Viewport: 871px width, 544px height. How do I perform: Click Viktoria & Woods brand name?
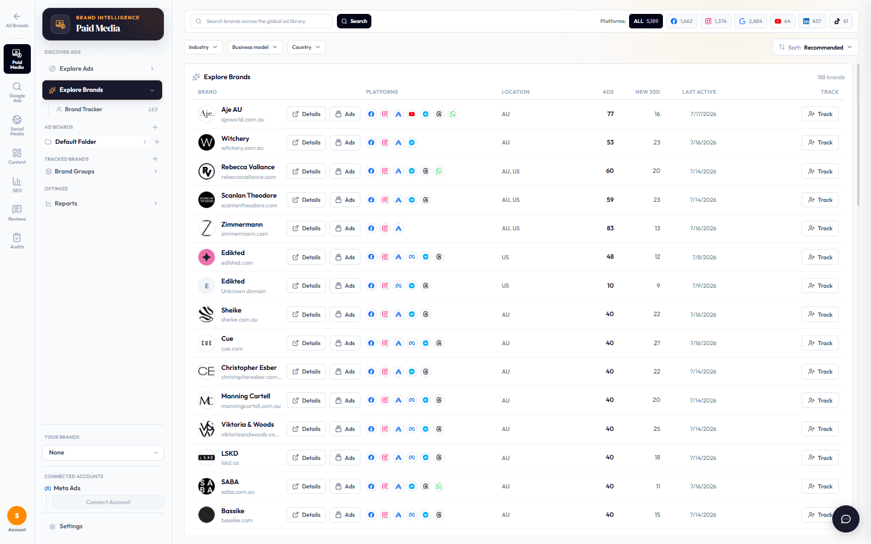(247, 425)
